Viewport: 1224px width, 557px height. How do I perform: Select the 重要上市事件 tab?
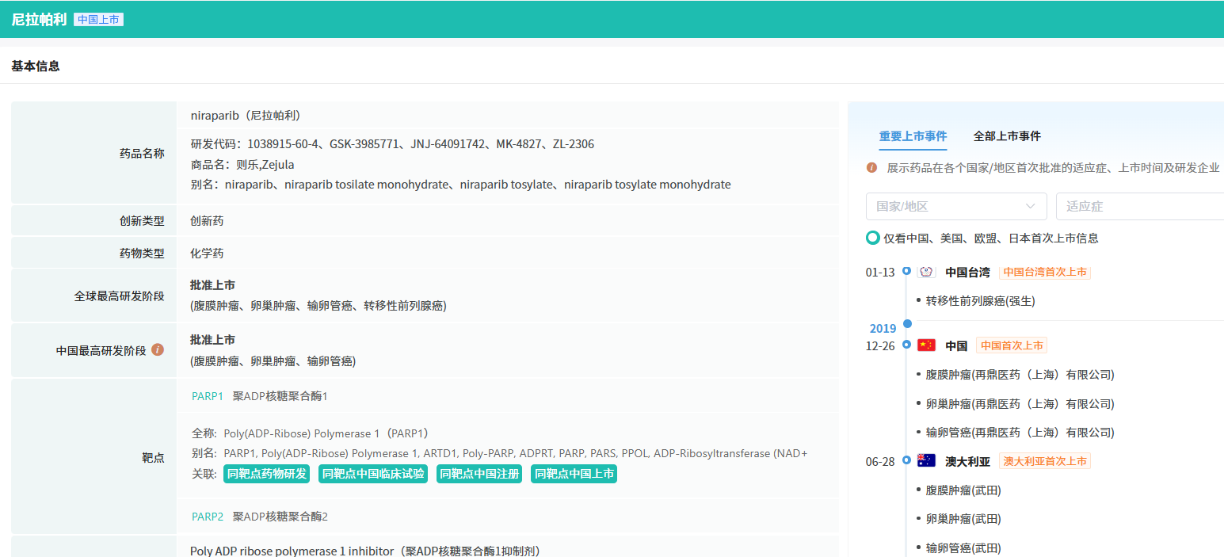[913, 136]
